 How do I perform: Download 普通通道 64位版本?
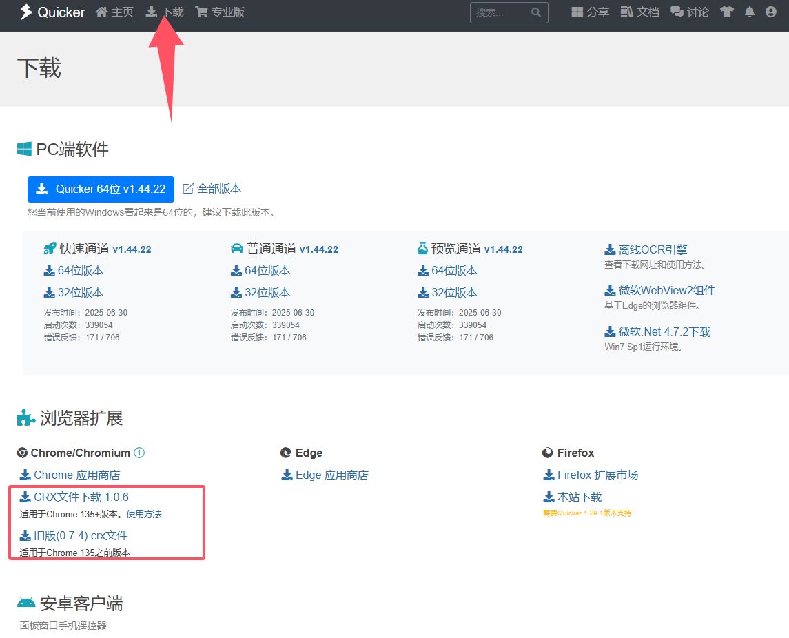point(260,271)
